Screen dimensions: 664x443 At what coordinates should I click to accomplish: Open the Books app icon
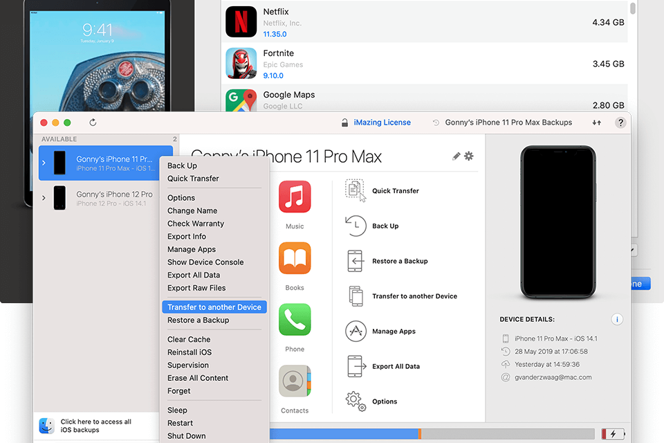click(x=295, y=258)
